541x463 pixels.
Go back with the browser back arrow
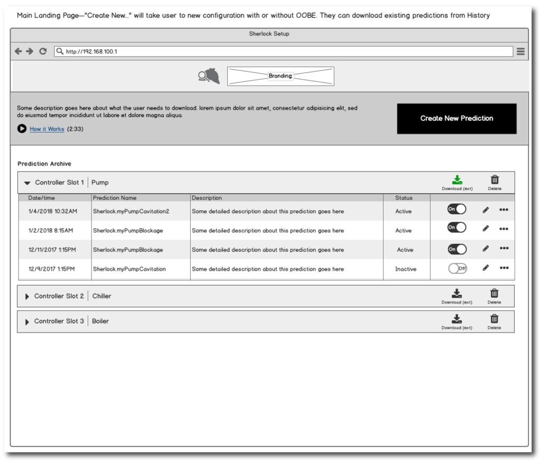coord(18,51)
